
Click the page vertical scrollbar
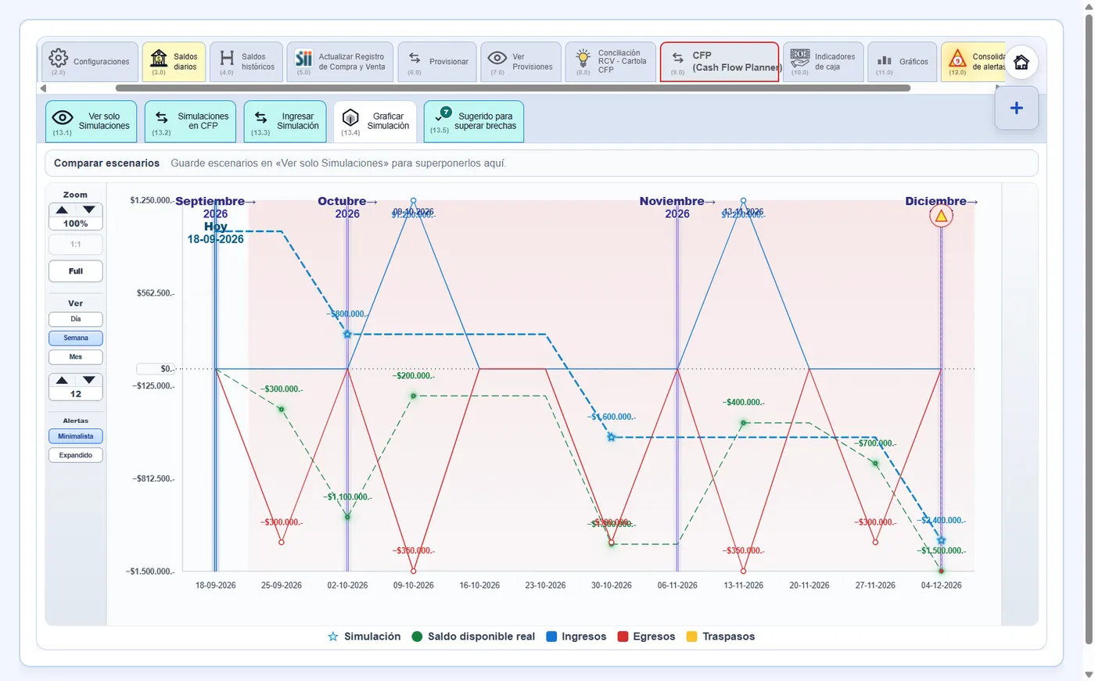(1089, 328)
